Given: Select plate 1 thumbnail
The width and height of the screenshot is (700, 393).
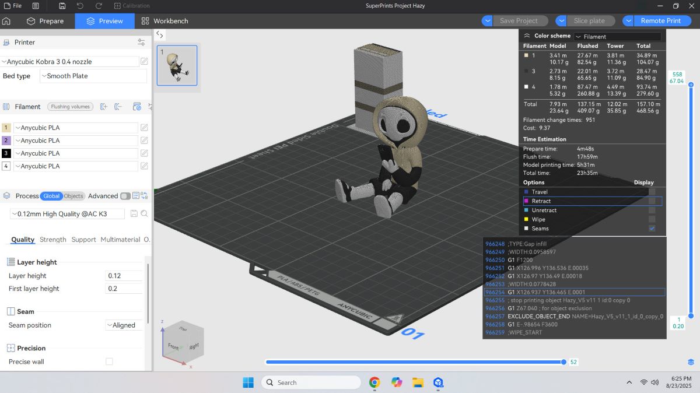Looking at the screenshot, I should (177, 65).
